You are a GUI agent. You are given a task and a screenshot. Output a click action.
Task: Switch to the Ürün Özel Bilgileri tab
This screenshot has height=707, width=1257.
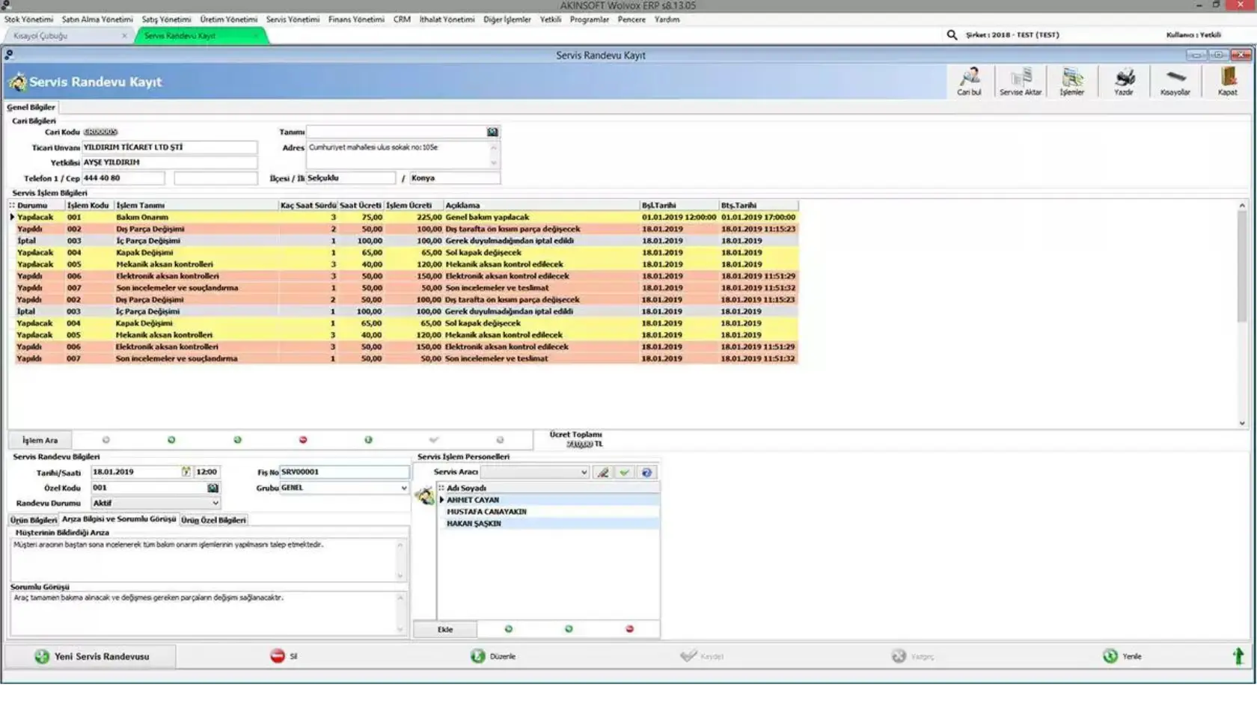(213, 520)
